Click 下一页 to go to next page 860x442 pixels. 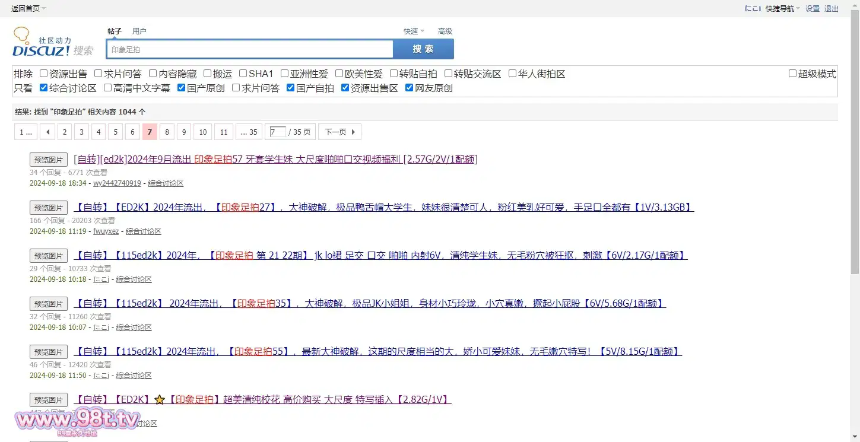[339, 132]
